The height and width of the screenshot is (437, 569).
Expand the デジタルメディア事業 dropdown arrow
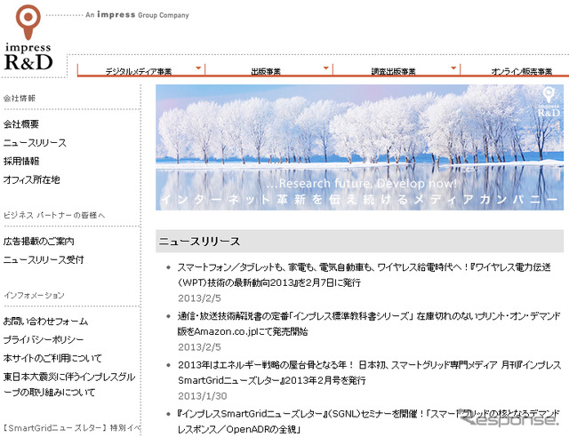tap(198, 68)
